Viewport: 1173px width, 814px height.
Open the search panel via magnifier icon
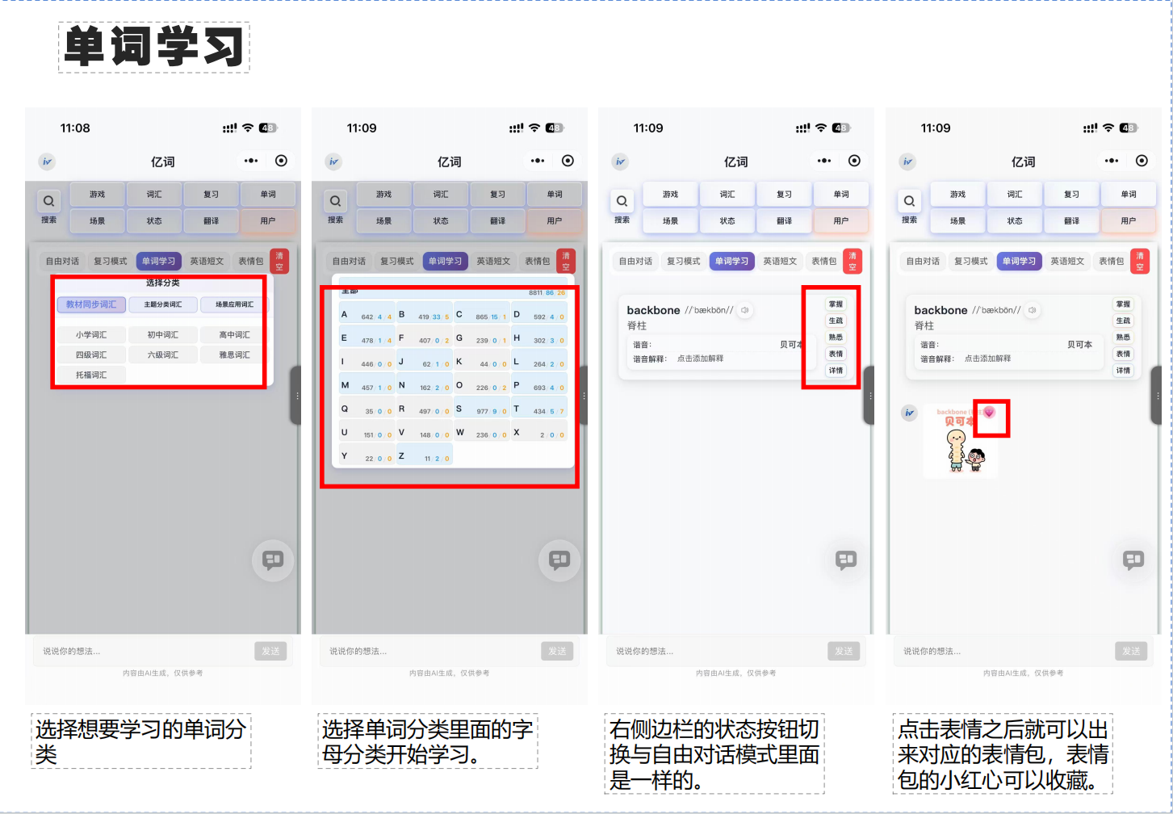[48, 200]
